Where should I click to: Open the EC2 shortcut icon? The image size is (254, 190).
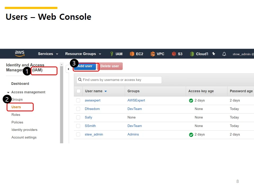[132, 54]
